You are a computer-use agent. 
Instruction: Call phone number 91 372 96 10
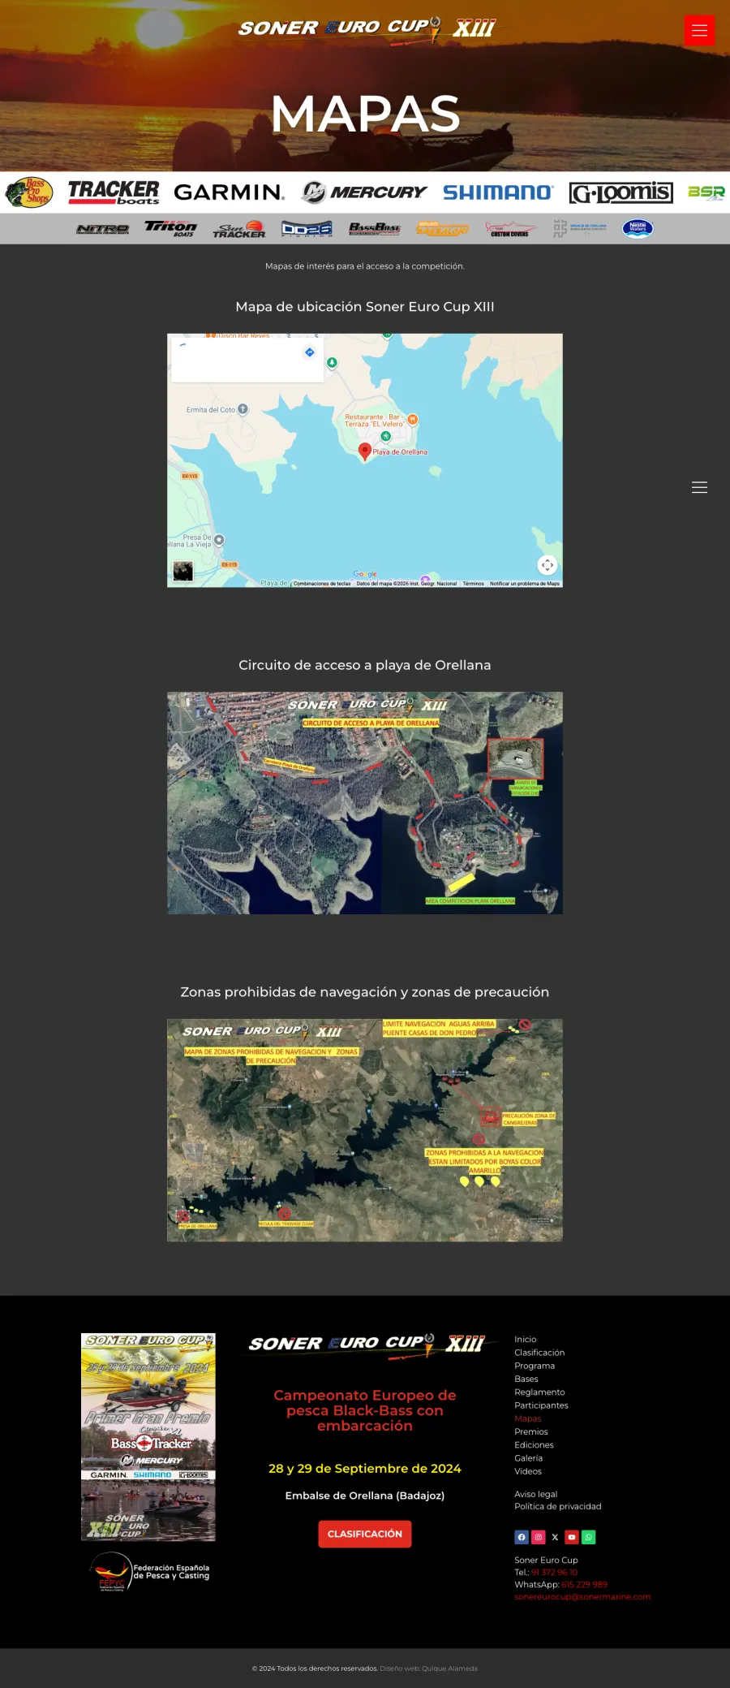point(554,1572)
